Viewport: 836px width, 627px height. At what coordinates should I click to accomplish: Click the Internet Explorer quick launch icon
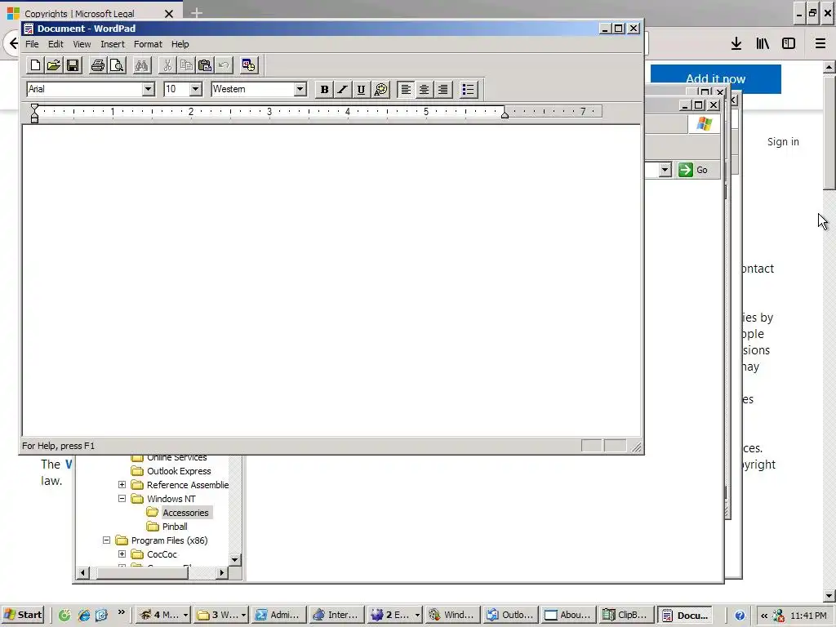[84, 616]
